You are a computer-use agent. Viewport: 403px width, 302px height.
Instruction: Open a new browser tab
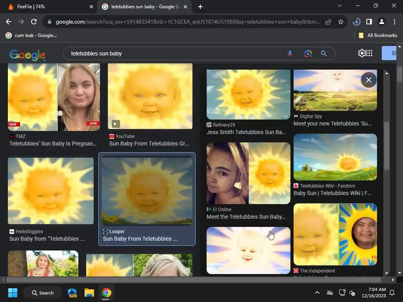(200, 7)
